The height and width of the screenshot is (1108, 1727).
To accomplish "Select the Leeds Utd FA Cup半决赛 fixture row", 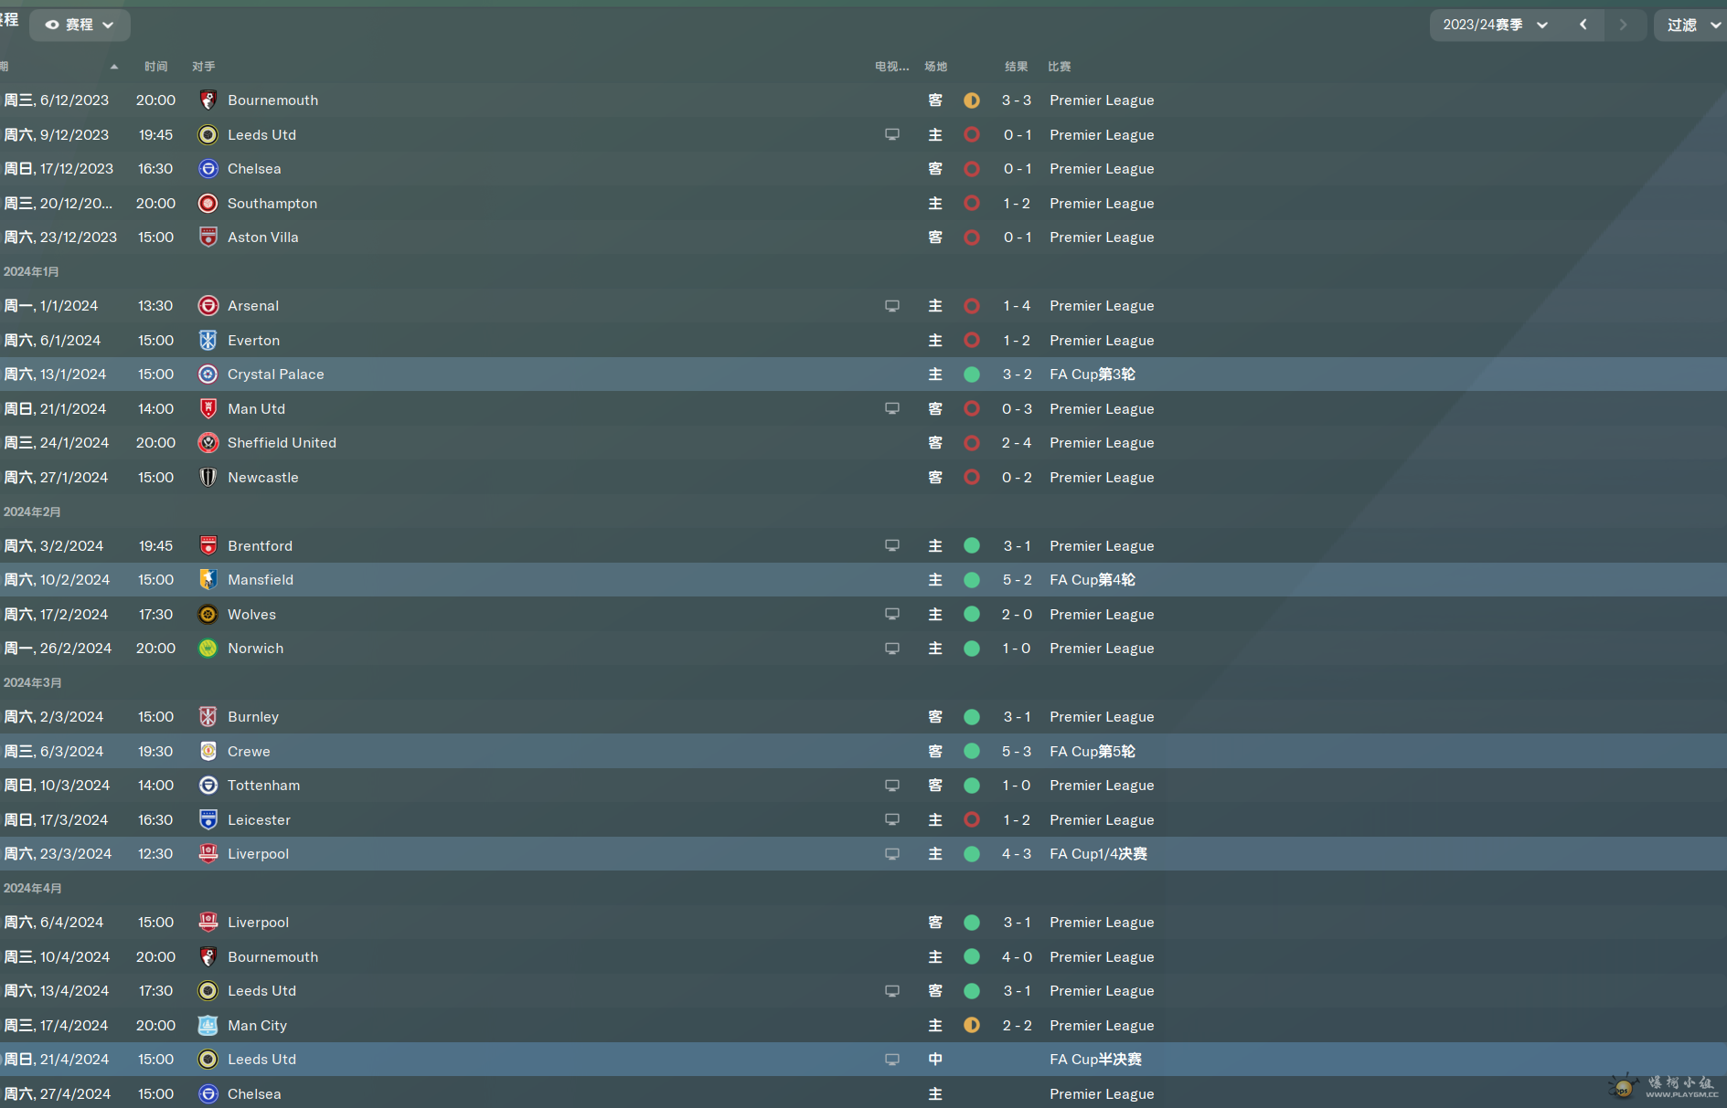I will coord(863,1060).
